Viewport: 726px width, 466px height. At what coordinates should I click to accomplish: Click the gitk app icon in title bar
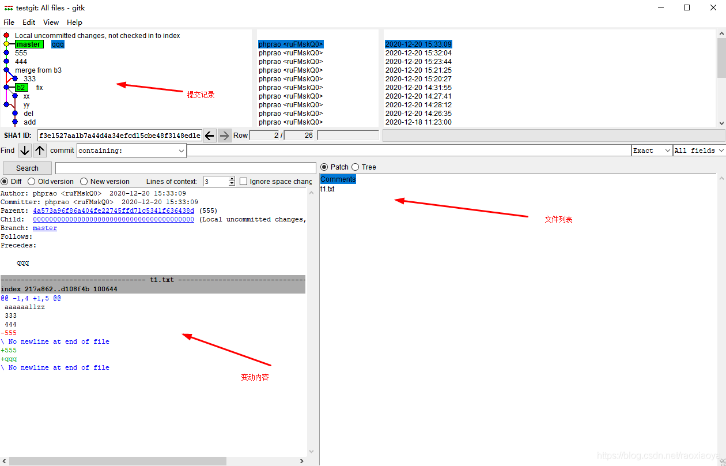point(8,8)
